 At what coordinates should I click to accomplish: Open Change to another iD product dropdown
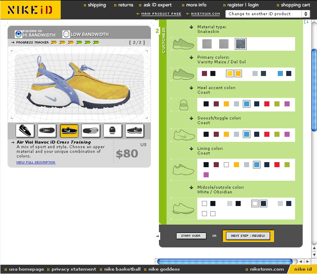tap(267, 14)
